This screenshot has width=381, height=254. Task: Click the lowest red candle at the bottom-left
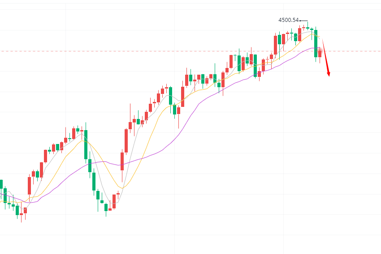[x=21, y=215]
